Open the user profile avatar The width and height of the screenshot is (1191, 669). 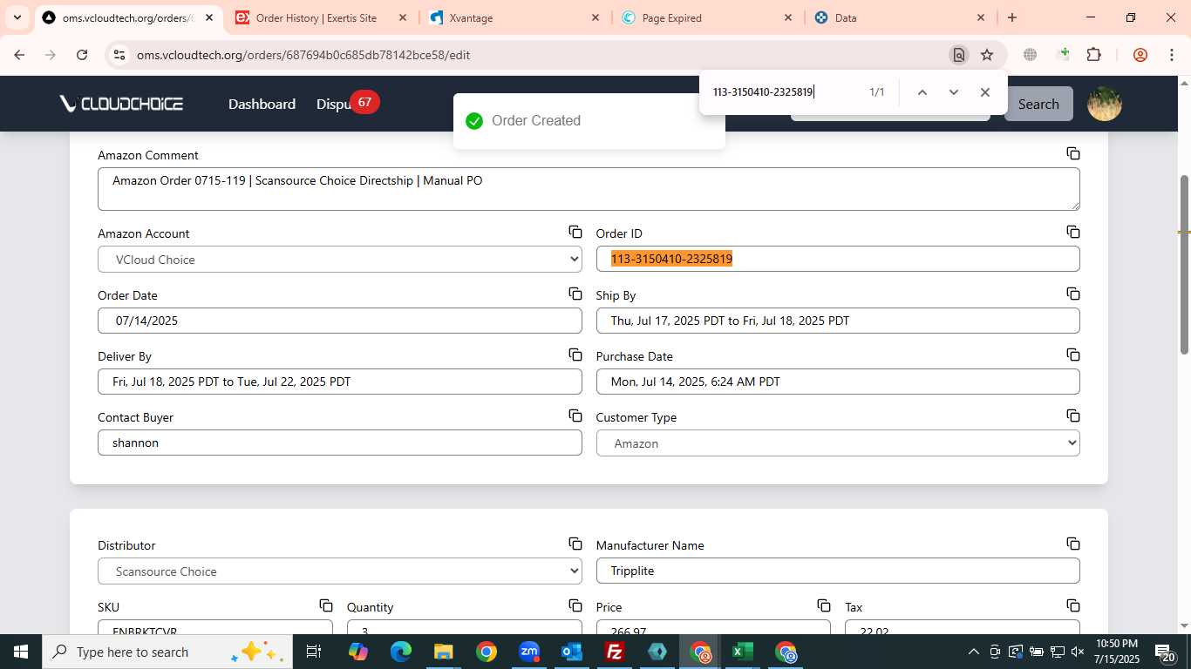[1105, 104]
